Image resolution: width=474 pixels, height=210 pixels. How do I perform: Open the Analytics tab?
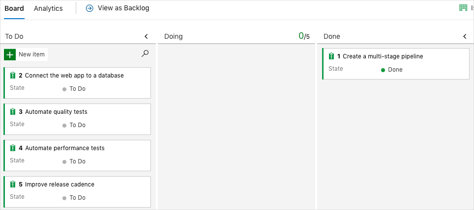(48, 8)
